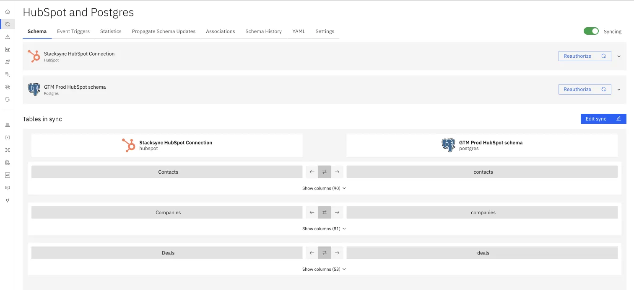Open the line chart analytics icon
The width and height of the screenshot is (634, 290).
[8, 49]
